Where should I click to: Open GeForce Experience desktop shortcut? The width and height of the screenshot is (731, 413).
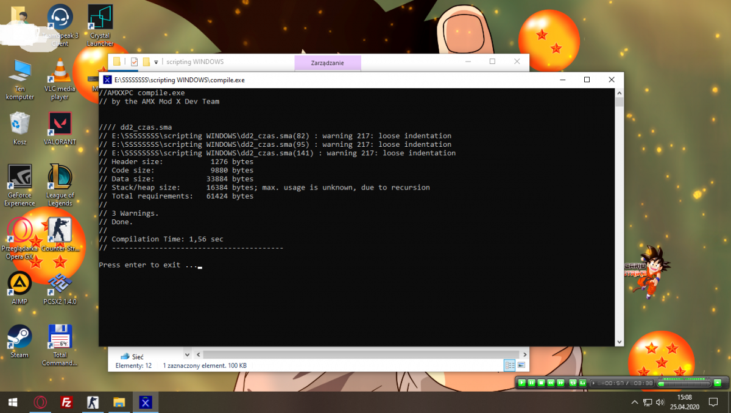(x=20, y=185)
